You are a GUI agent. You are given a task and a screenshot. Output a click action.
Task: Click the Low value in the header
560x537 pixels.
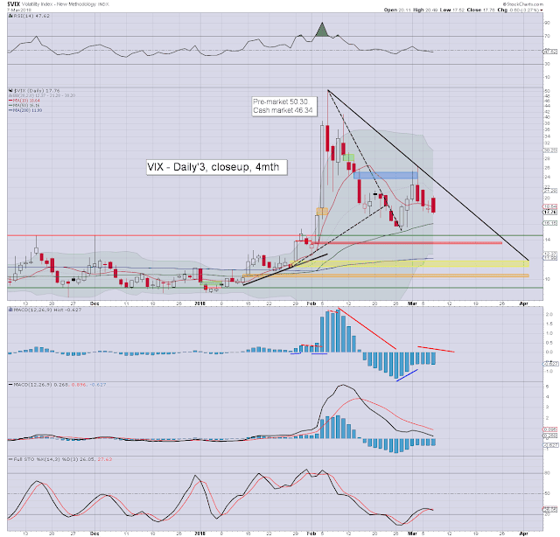click(458, 10)
